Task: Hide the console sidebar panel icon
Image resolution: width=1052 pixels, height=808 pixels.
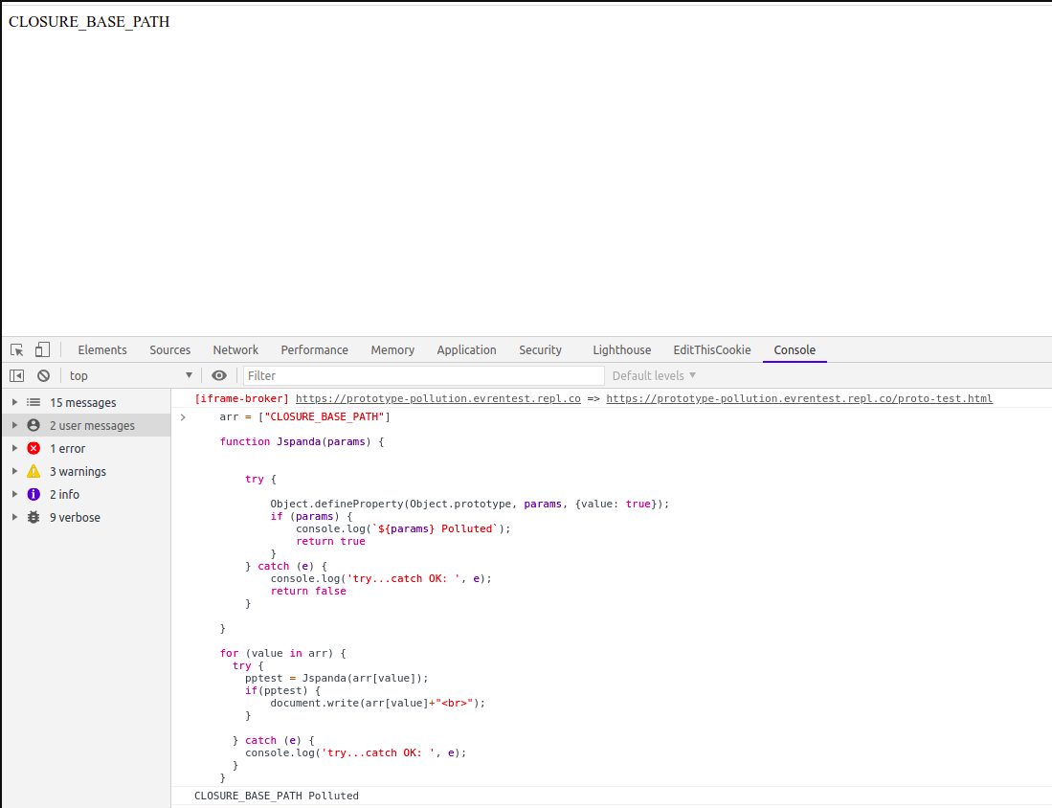Action: coord(17,376)
